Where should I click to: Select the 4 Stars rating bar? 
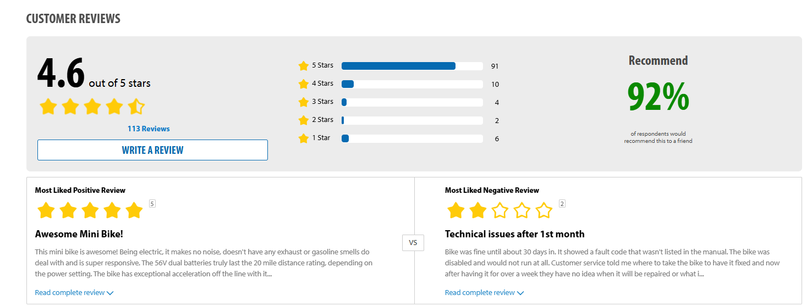coord(412,84)
